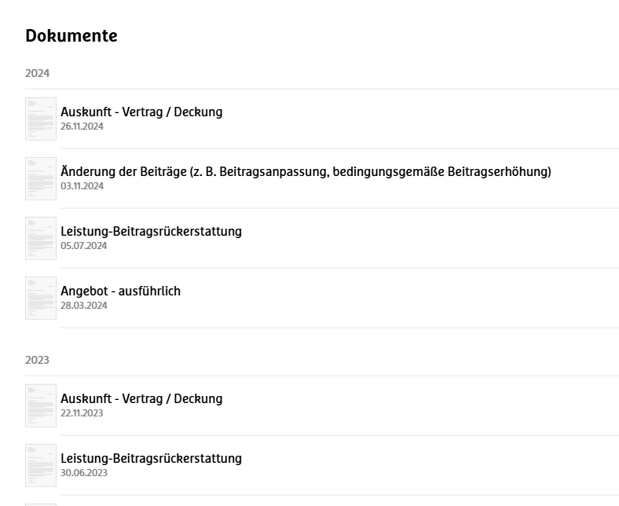Click thumbnail icon for Änderung der Beiträge

click(x=41, y=178)
